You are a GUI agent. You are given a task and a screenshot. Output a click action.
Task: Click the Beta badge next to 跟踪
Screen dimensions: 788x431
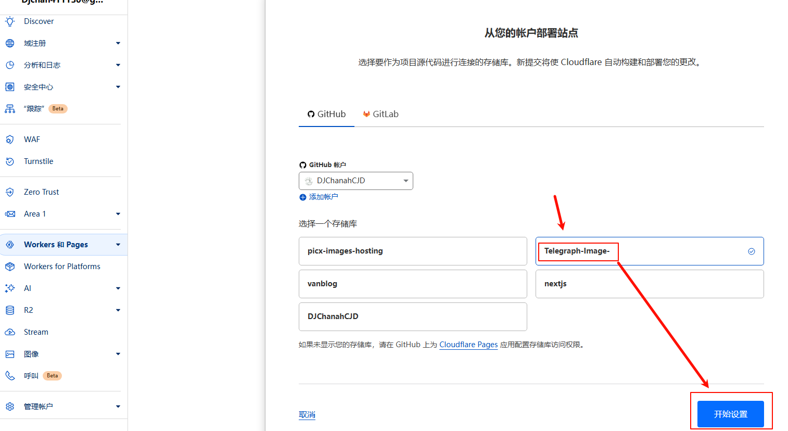coord(58,109)
